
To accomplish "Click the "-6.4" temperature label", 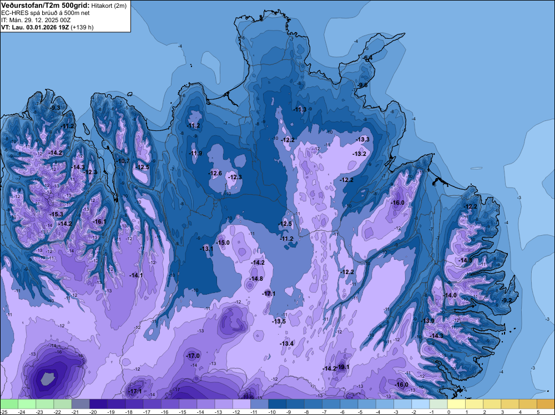I will click(367, 58).
